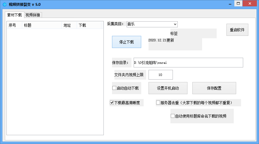The height and width of the screenshot is (144, 259).
Task: Click the 重启软件 button
Action: [x=237, y=30]
